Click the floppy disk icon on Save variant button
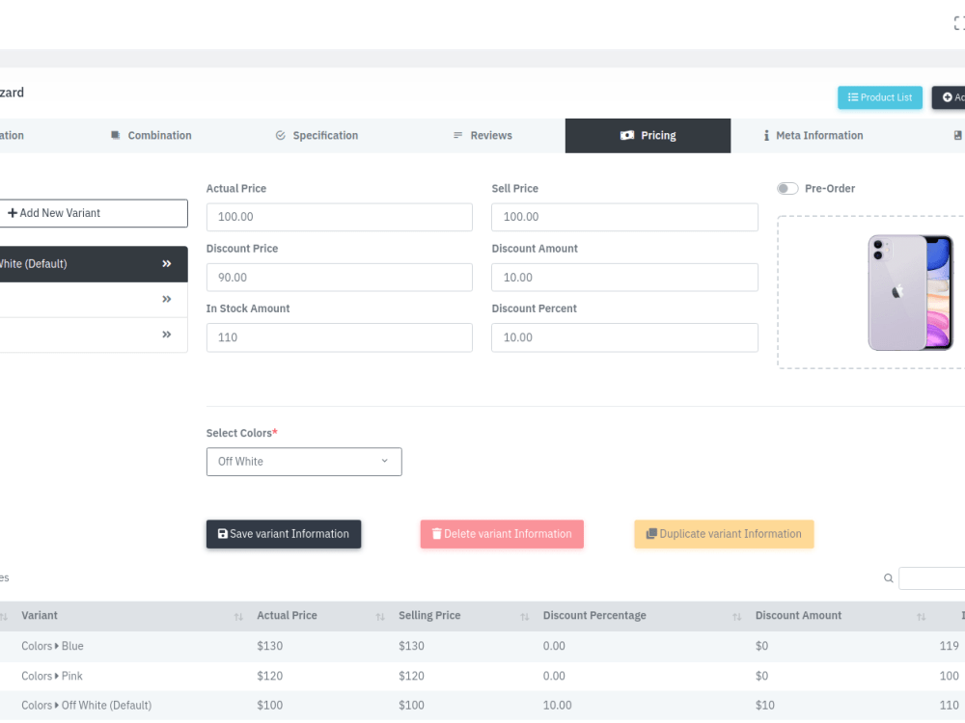965x723 pixels. pos(224,533)
